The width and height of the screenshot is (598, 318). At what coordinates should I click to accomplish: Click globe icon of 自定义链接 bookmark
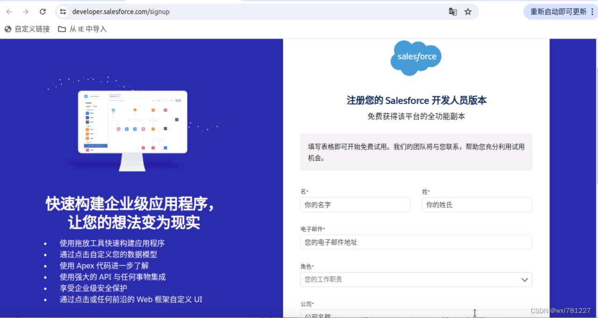(8, 29)
